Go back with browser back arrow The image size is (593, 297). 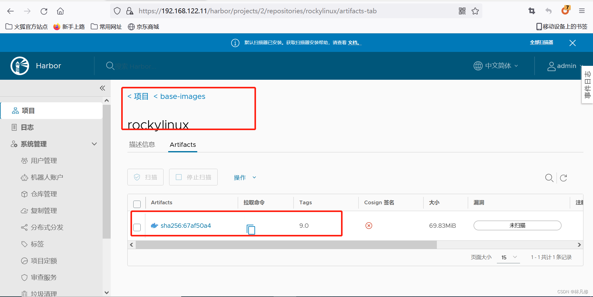(11, 11)
